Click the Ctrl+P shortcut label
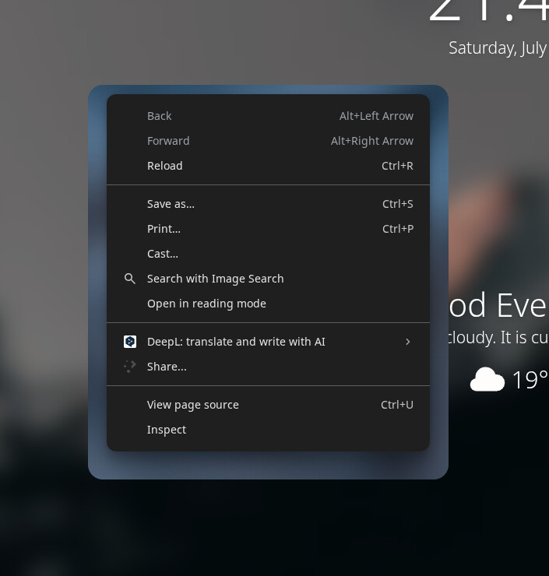The image size is (549, 576). coord(398,229)
